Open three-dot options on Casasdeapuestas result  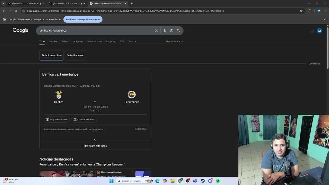(132, 172)
